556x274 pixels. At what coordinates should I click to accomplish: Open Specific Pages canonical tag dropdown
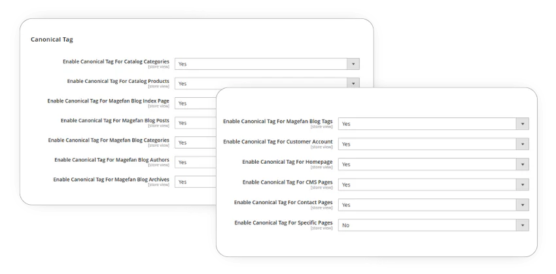click(433, 225)
